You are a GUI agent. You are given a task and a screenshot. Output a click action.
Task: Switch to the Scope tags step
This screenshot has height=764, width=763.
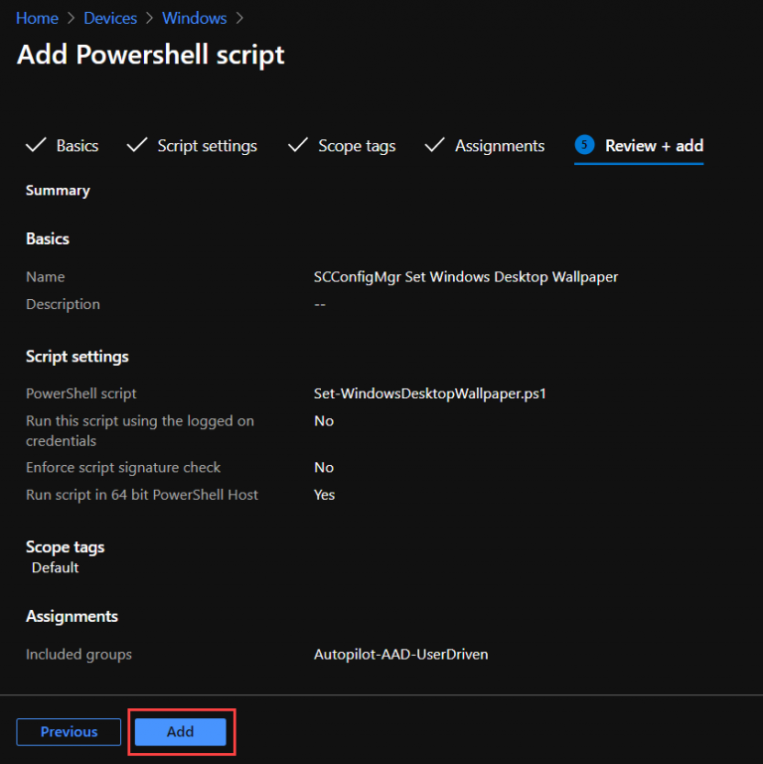[x=357, y=146]
